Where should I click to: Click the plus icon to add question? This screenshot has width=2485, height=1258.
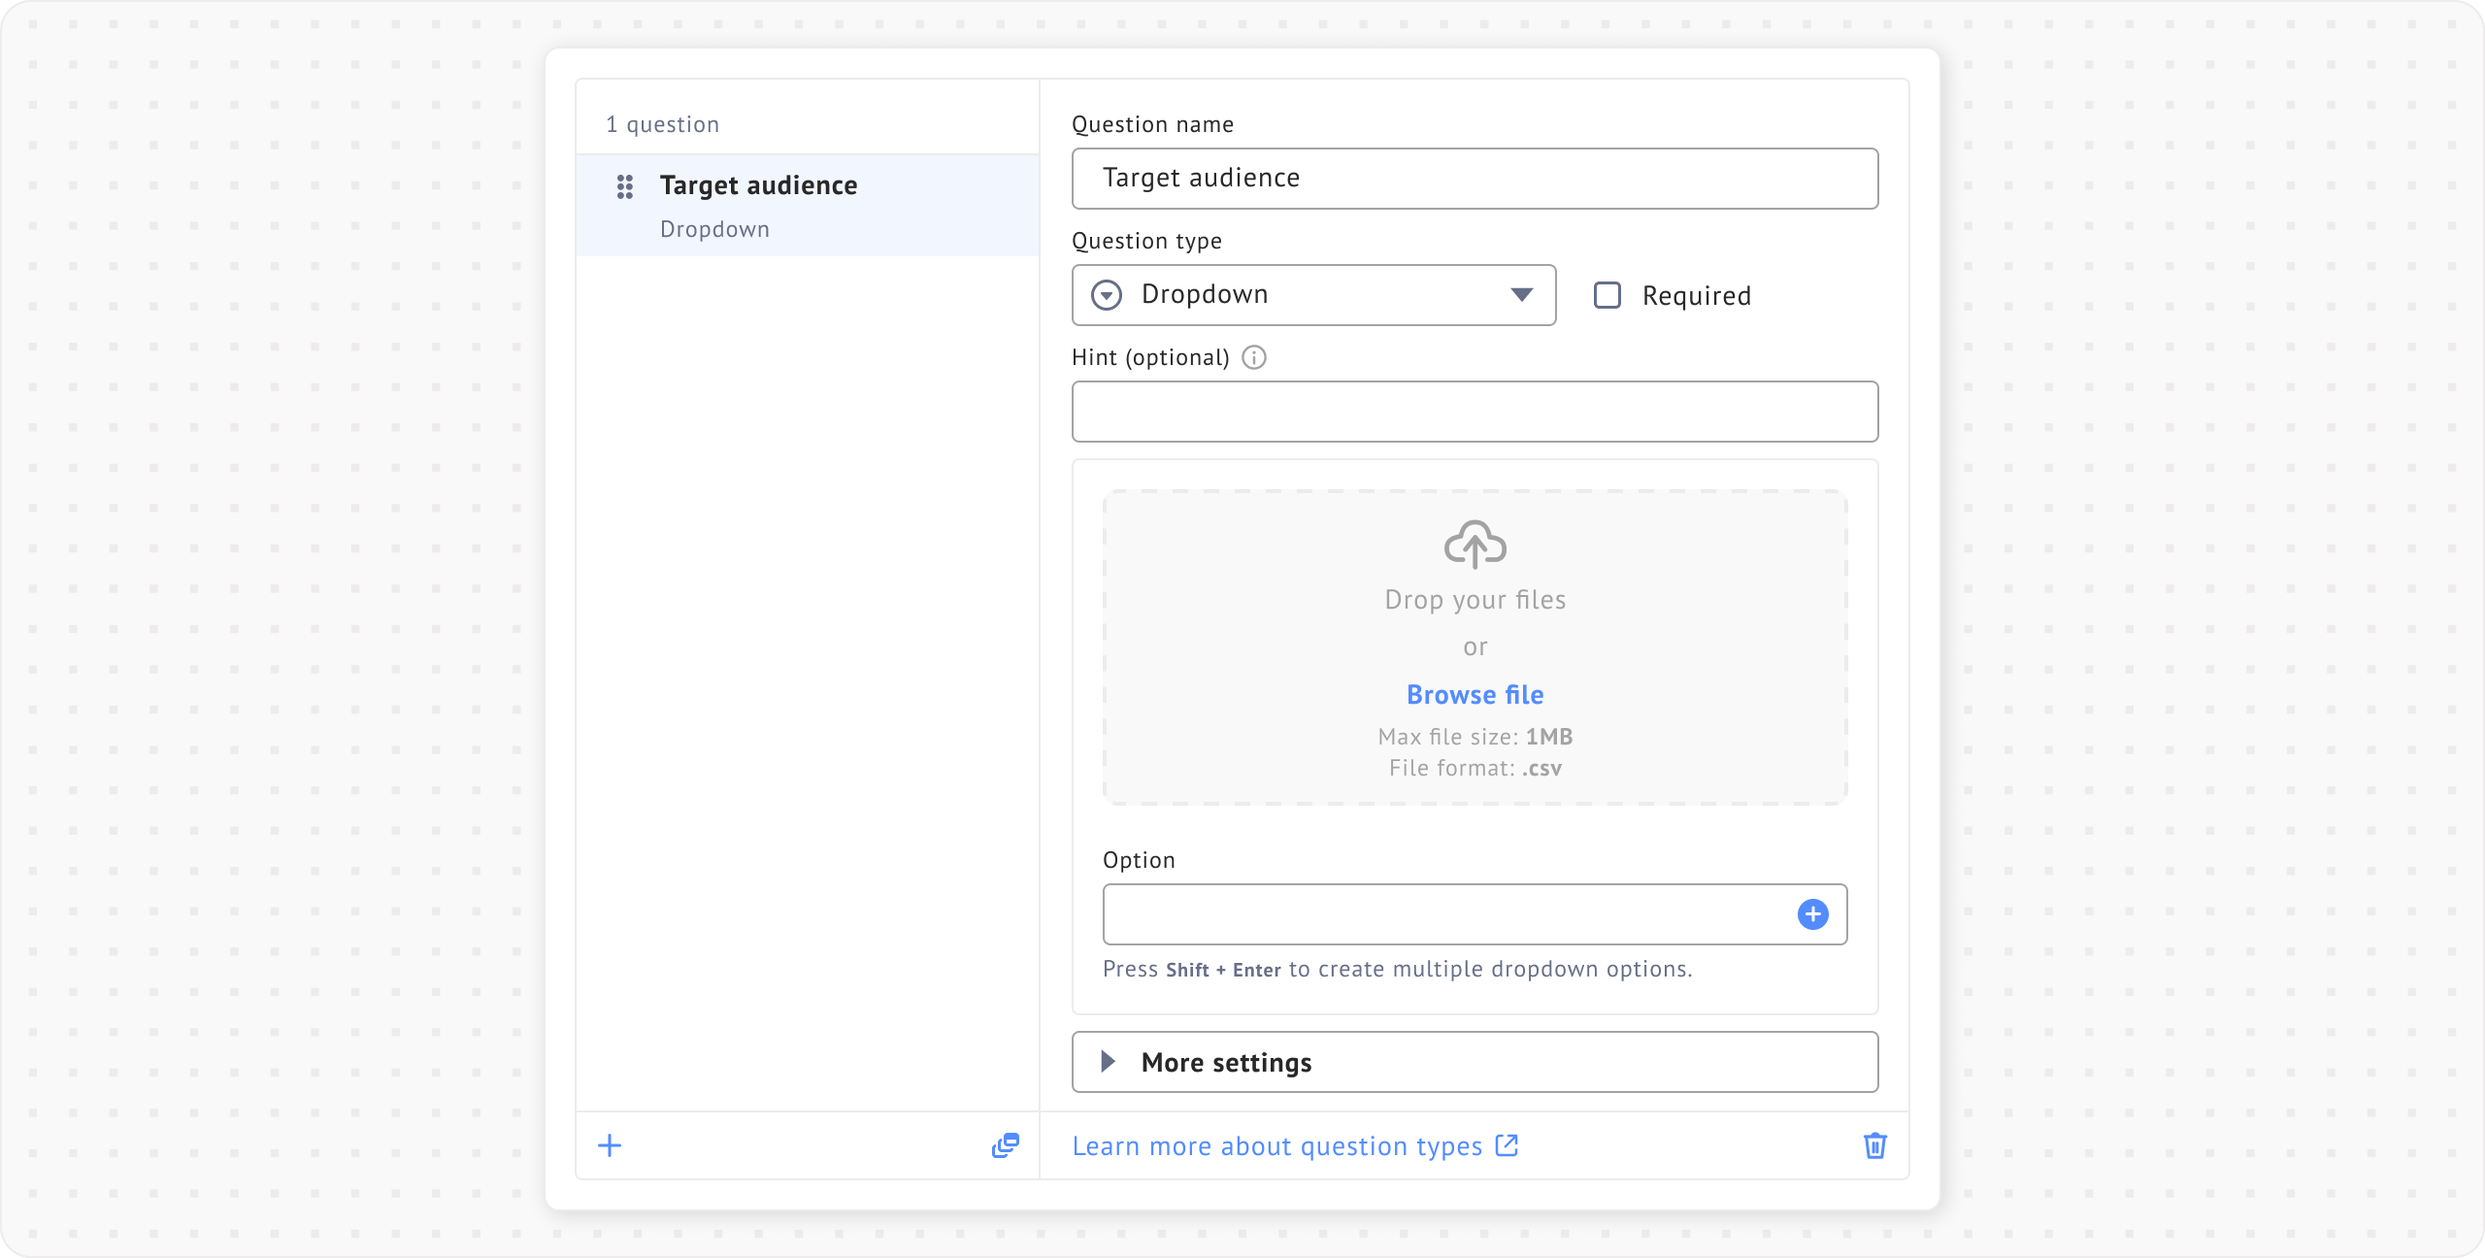610,1145
